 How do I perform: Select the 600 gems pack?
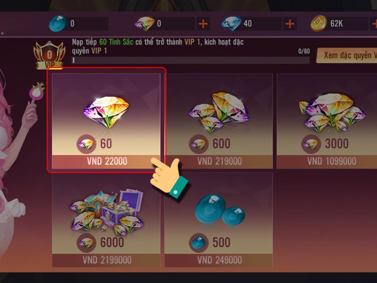[219, 121]
